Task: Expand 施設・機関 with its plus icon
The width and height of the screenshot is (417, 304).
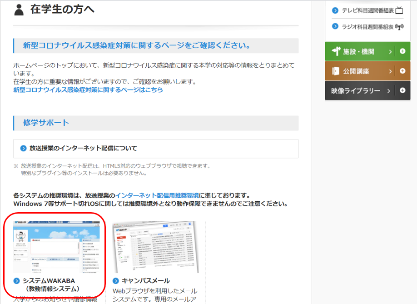Action: click(x=402, y=51)
